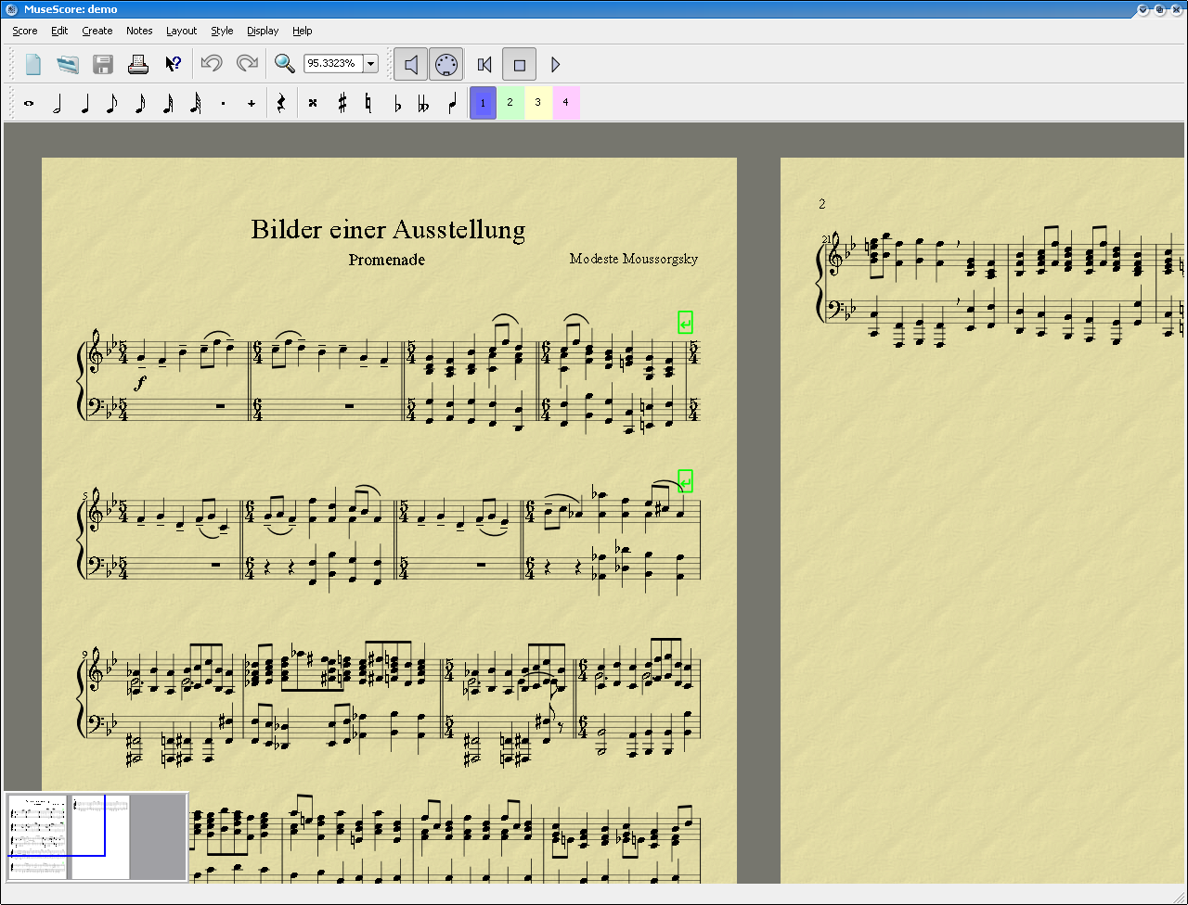Open the Notes menu
Viewport: 1188px width, 905px height.
[139, 31]
